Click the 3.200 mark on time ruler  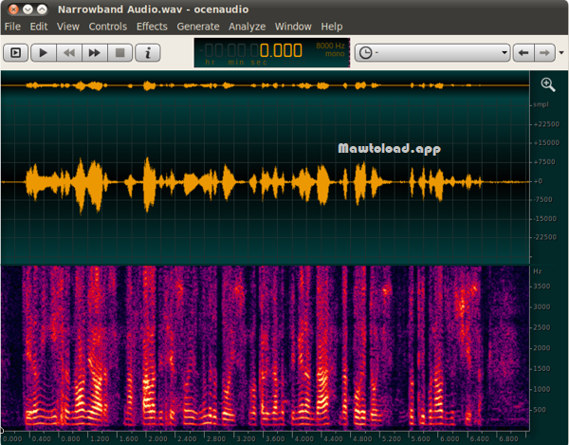(246, 438)
